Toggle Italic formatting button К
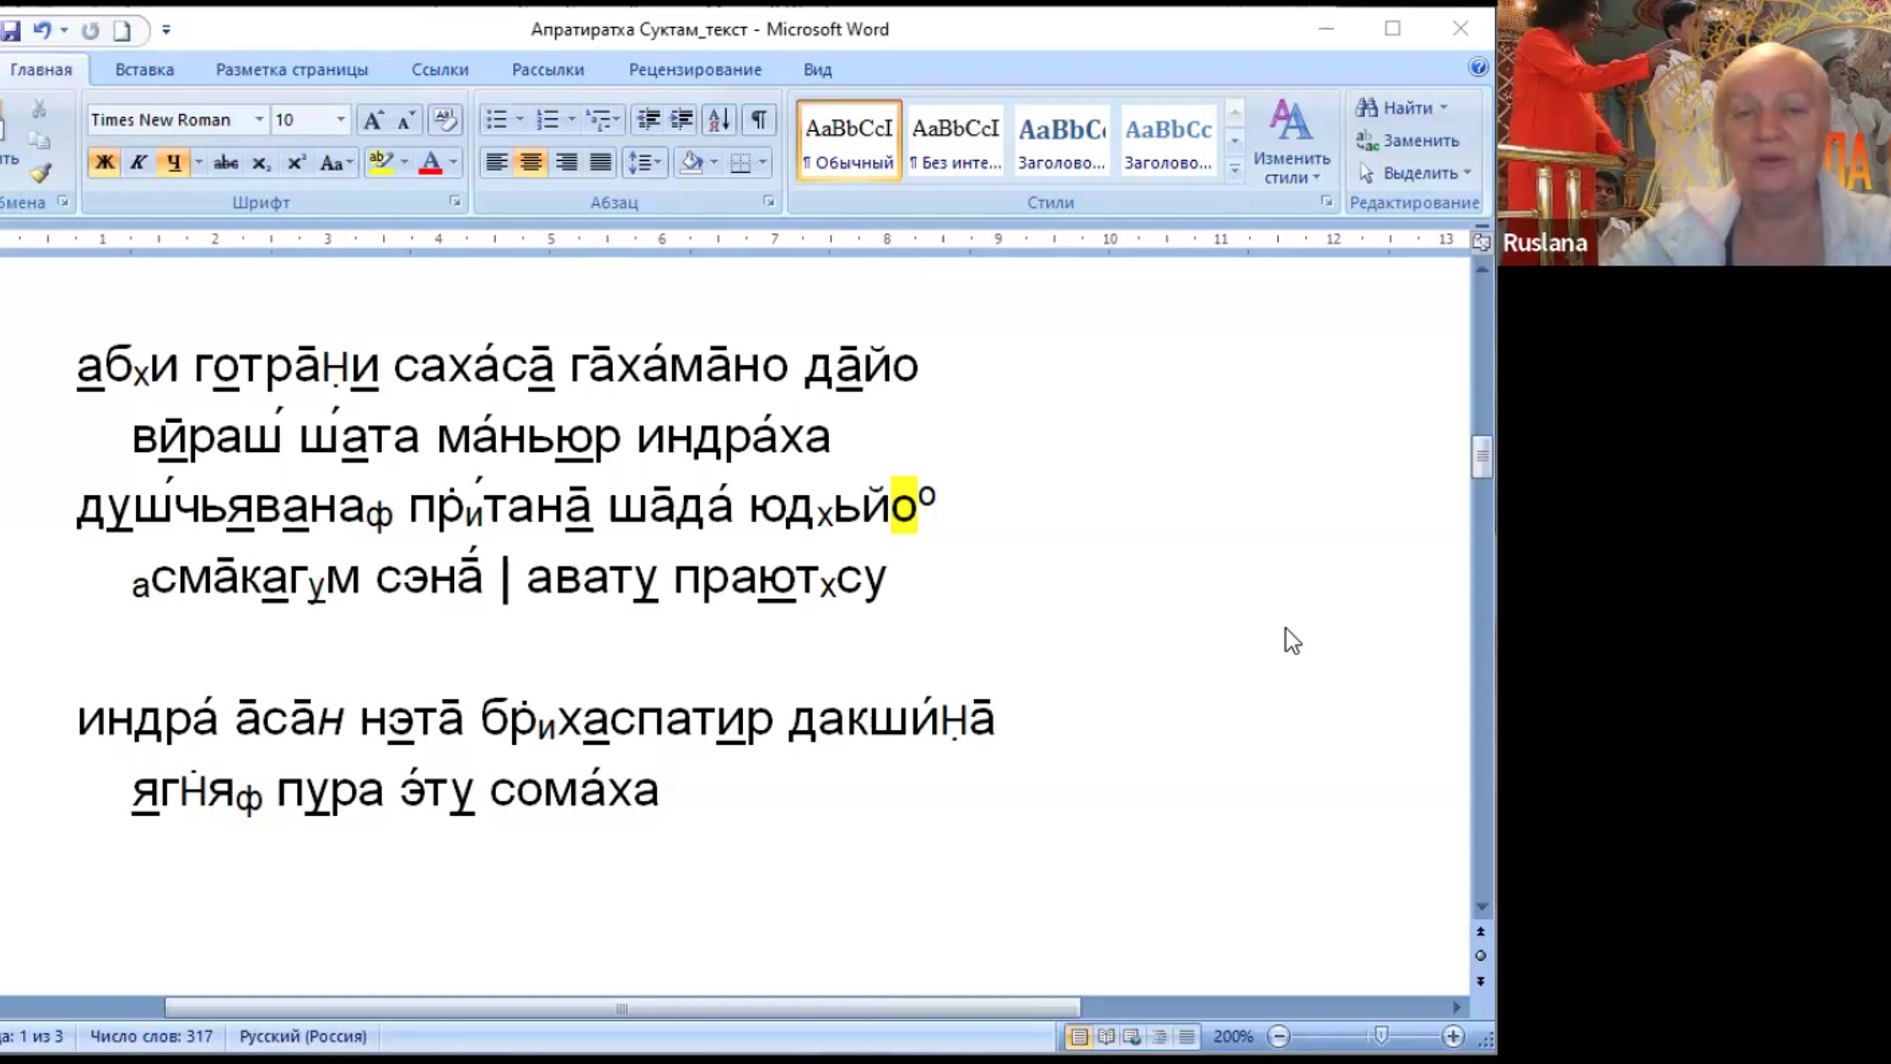Viewport: 1891px width, 1064px height. click(138, 162)
